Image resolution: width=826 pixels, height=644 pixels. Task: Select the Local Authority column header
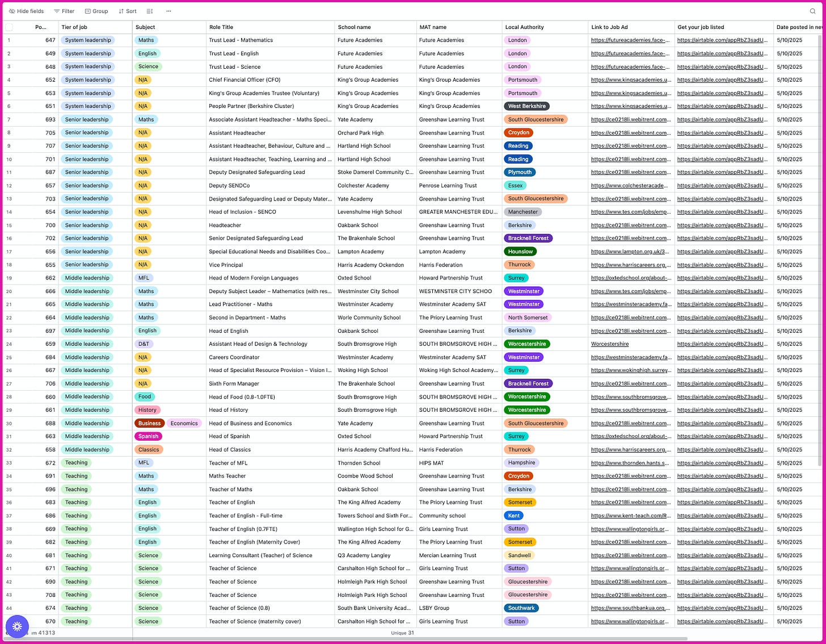545,27
